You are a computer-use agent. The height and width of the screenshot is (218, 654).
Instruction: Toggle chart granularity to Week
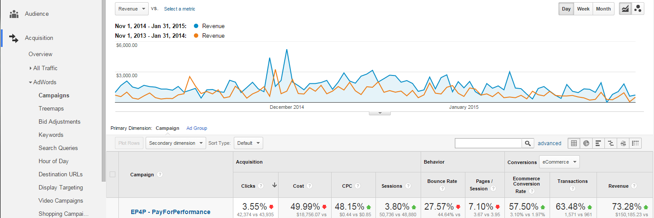pos(583,9)
